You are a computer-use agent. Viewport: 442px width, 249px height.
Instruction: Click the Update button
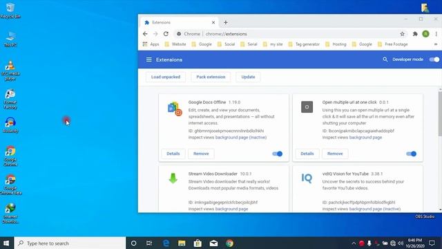tap(248, 77)
